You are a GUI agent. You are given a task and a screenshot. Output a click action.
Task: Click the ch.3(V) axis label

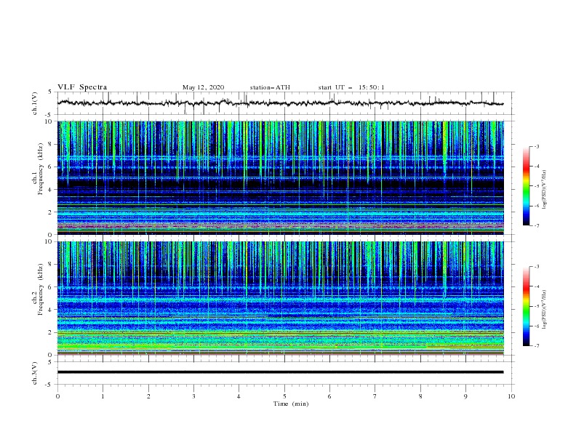[x=35, y=373]
